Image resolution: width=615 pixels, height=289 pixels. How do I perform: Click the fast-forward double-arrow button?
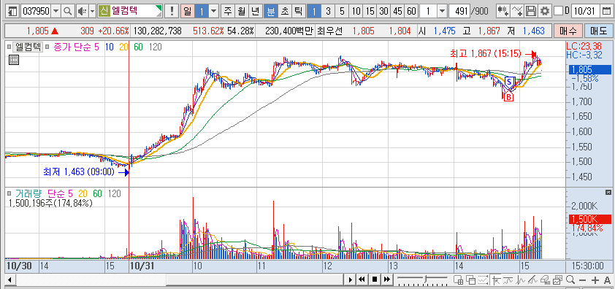386,280
